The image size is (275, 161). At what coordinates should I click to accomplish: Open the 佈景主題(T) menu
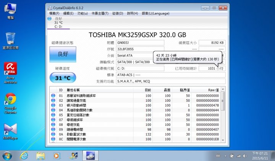[x=100, y=13]
